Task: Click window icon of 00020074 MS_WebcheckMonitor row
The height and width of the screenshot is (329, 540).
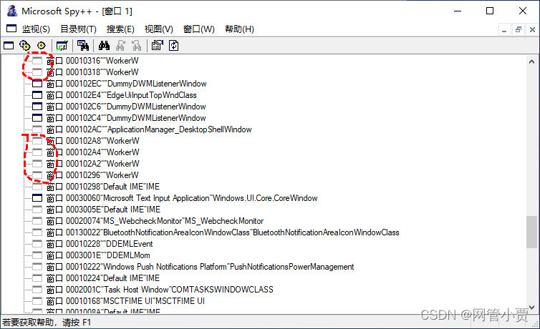Action: pos(37,221)
